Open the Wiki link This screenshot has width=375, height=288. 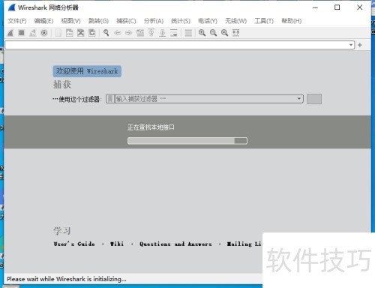[117, 244]
